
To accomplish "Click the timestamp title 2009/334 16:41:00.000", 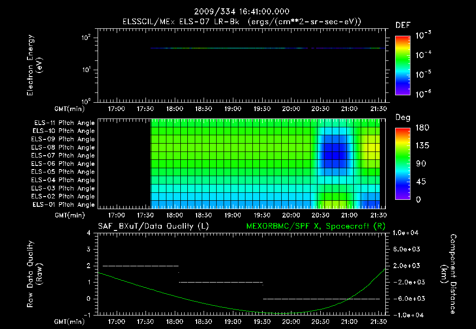I will (x=242, y=12).
